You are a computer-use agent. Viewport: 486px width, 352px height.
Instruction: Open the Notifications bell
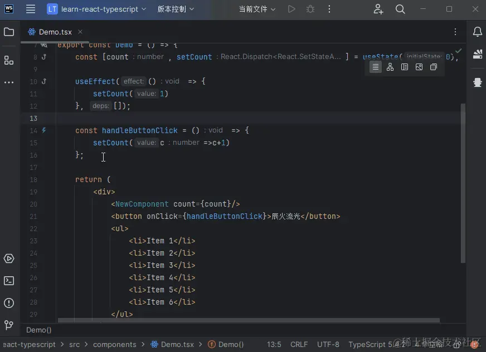point(478,32)
